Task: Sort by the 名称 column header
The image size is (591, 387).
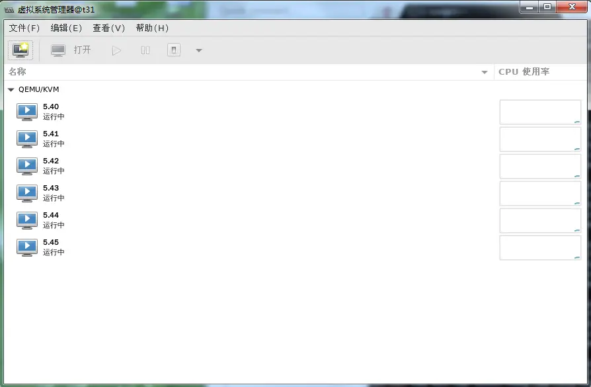Action: pos(249,71)
